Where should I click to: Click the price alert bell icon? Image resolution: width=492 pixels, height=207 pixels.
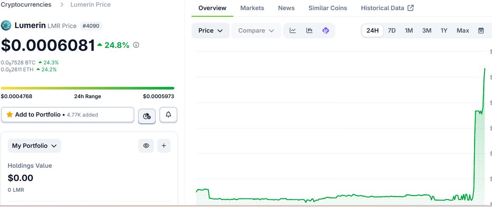coord(168,115)
